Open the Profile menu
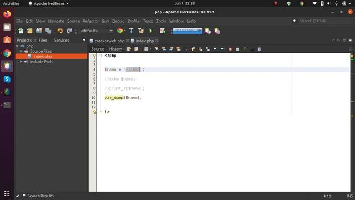The height and width of the screenshot is (200, 355). (133, 21)
